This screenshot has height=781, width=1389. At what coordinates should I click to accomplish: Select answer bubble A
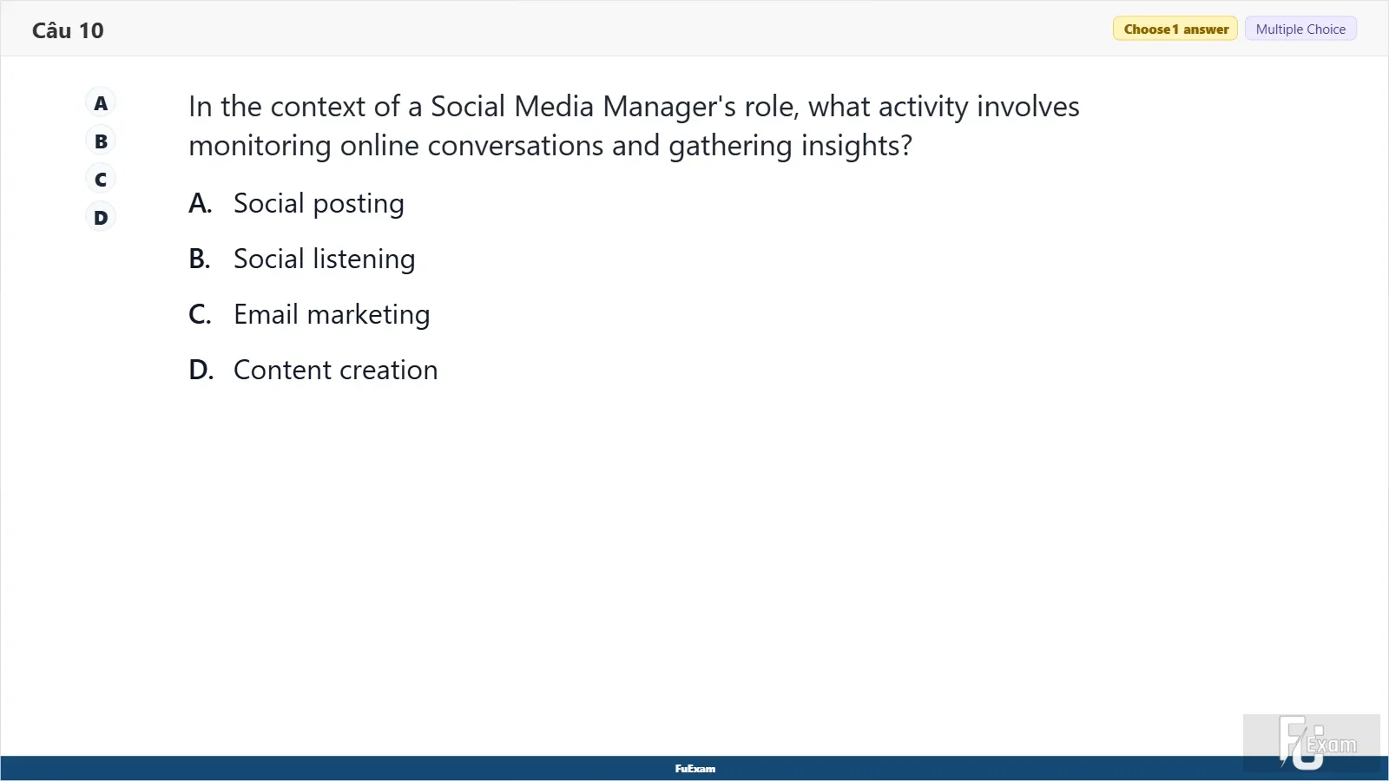[x=101, y=103]
